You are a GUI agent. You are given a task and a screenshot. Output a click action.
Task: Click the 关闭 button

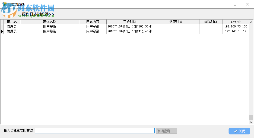click(239, 131)
